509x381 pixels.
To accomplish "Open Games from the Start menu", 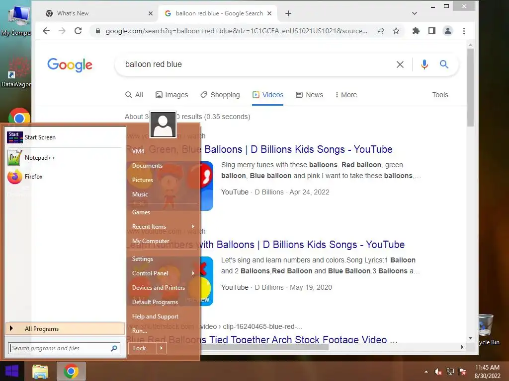I will pos(141,212).
